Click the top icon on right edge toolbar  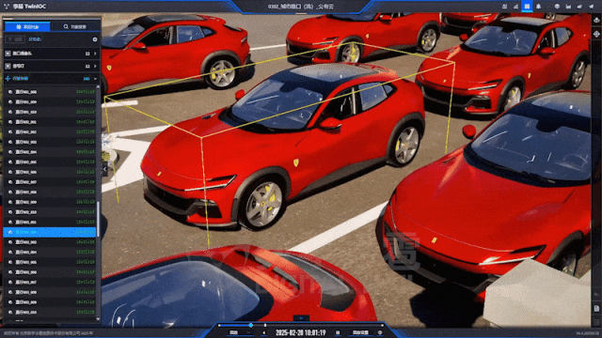point(596,21)
